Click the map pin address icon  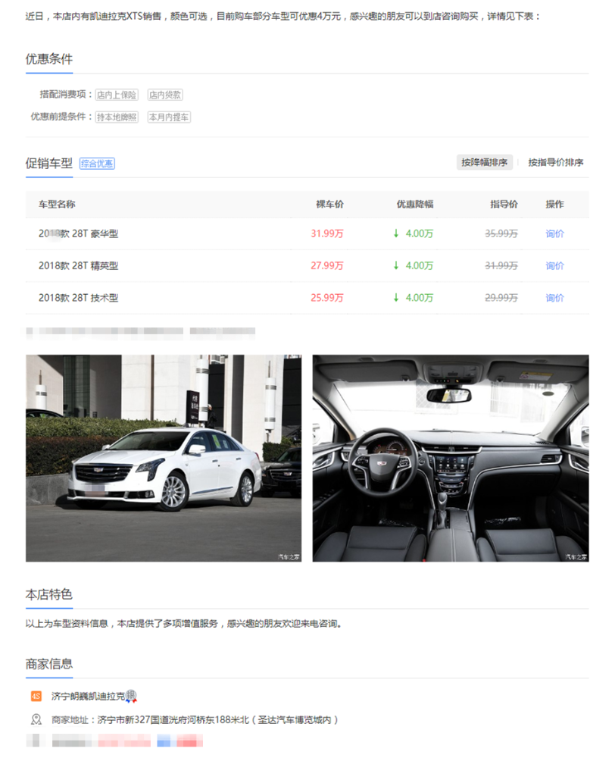point(36,720)
